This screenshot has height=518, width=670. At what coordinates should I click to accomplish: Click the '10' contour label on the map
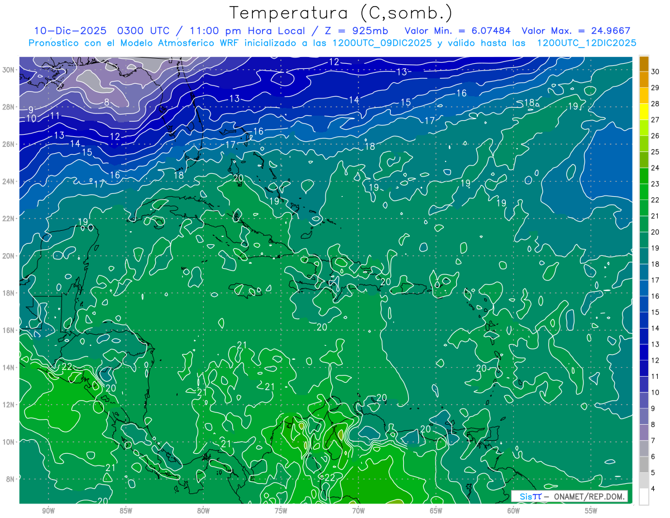(x=31, y=118)
